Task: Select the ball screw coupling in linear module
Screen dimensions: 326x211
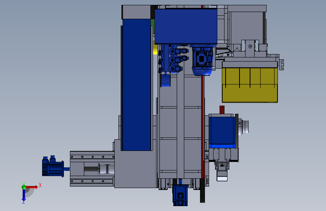Action: click(106, 169)
